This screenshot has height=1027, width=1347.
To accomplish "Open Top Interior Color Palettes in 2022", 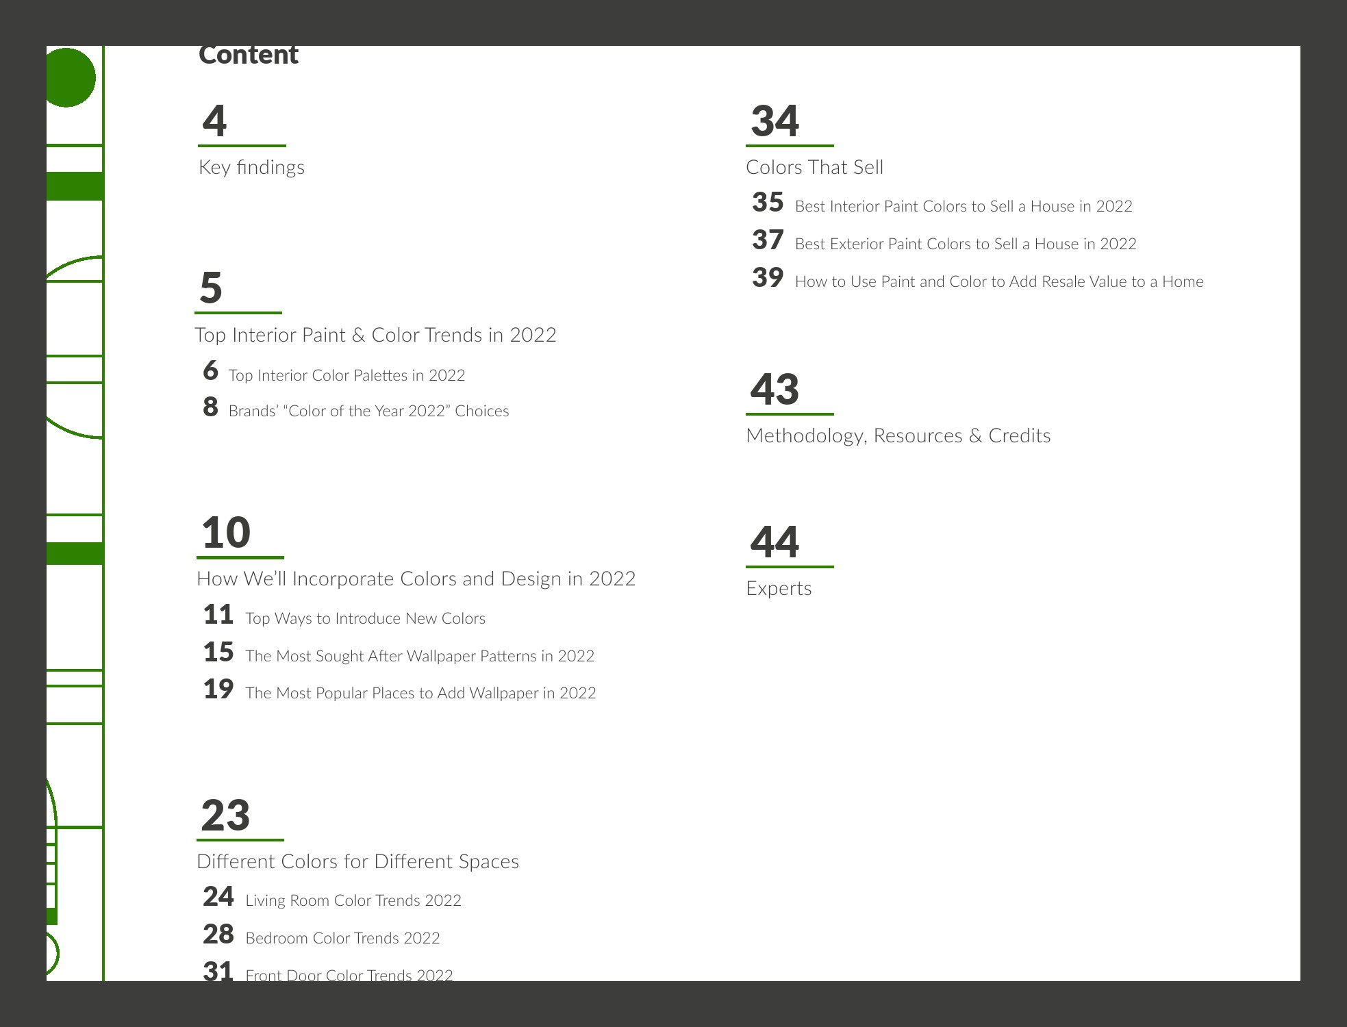I will 347,375.
